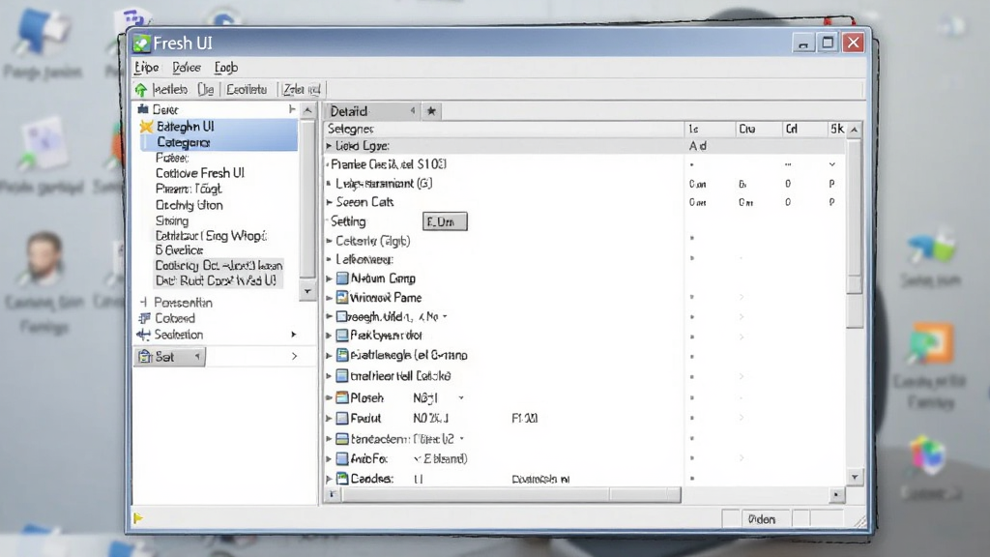The height and width of the screenshot is (557, 990).
Task: Click the picture icon of "Virioook Pame" row
Action: pyautogui.click(x=342, y=298)
